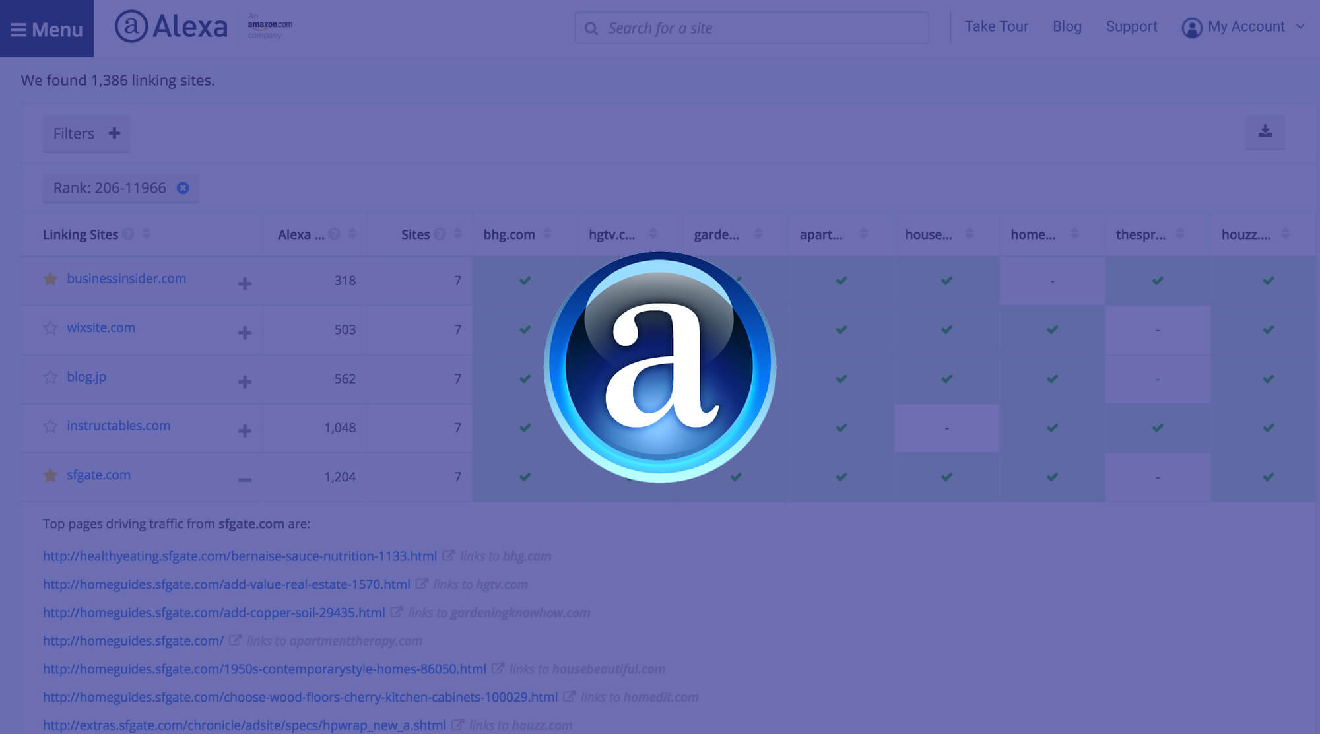The height and width of the screenshot is (734, 1320).
Task: Click the large central Alexa globe logo
Action: click(659, 367)
